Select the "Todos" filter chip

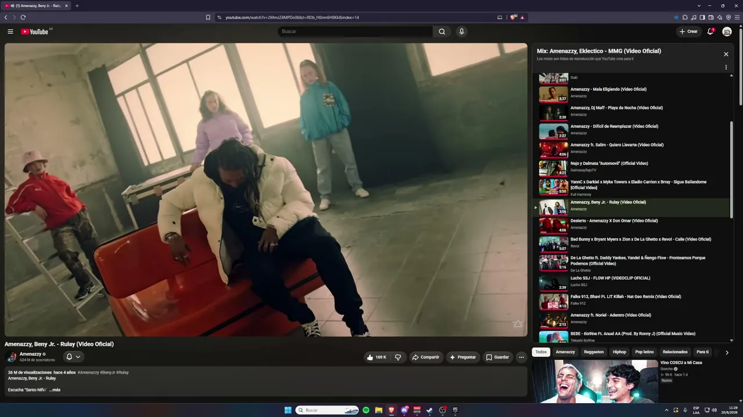[x=541, y=352]
